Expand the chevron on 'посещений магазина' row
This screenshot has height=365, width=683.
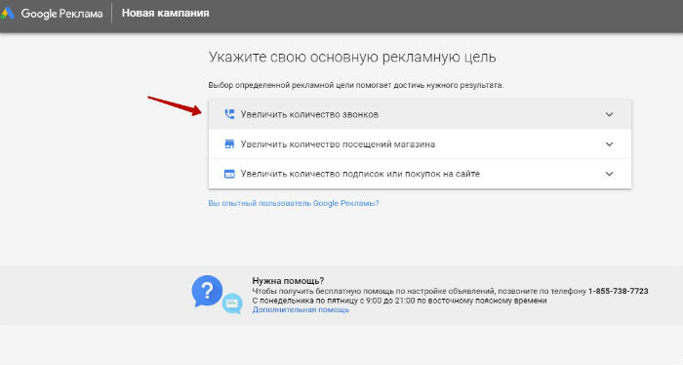pyautogui.click(x=609, y=144)
